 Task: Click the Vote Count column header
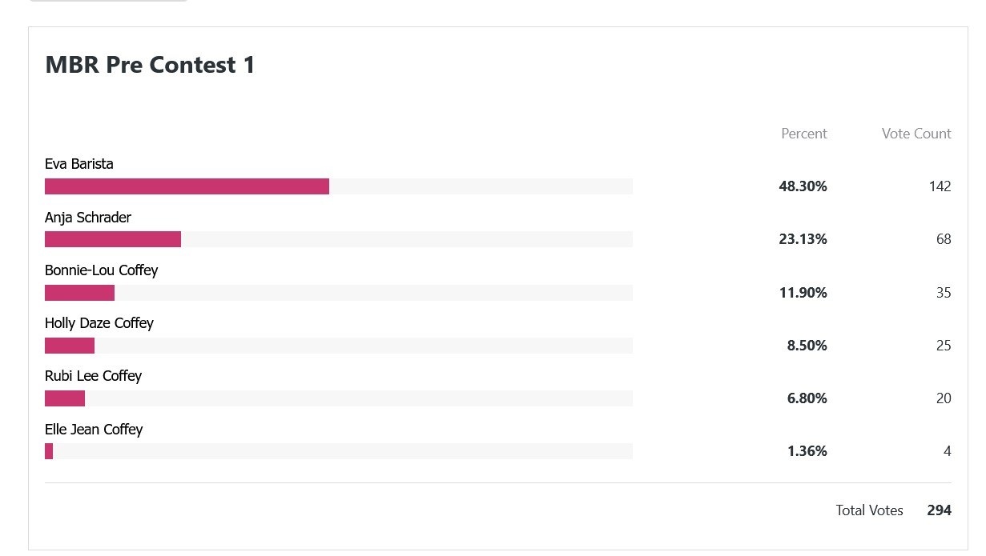click(x=916, y=134)
